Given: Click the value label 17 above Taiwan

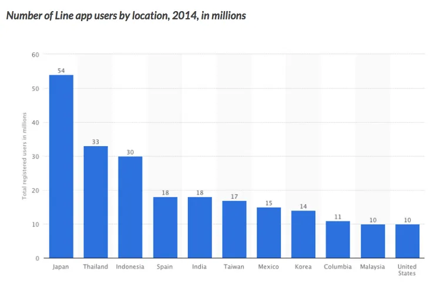Looking at the screenshot, I should click(234, 196).
